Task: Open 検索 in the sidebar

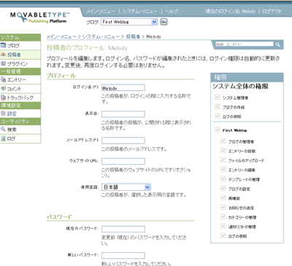Action: 20,130
